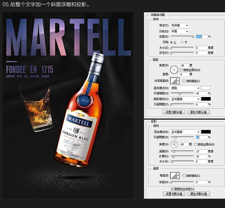Screen dimensions: 225x208
Task: Click the bevel shading angle dial
Action: pos(174,70)
